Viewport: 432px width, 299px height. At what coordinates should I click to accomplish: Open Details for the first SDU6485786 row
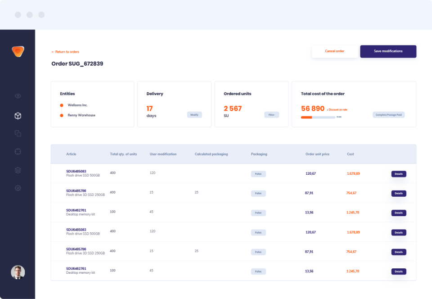399,193
